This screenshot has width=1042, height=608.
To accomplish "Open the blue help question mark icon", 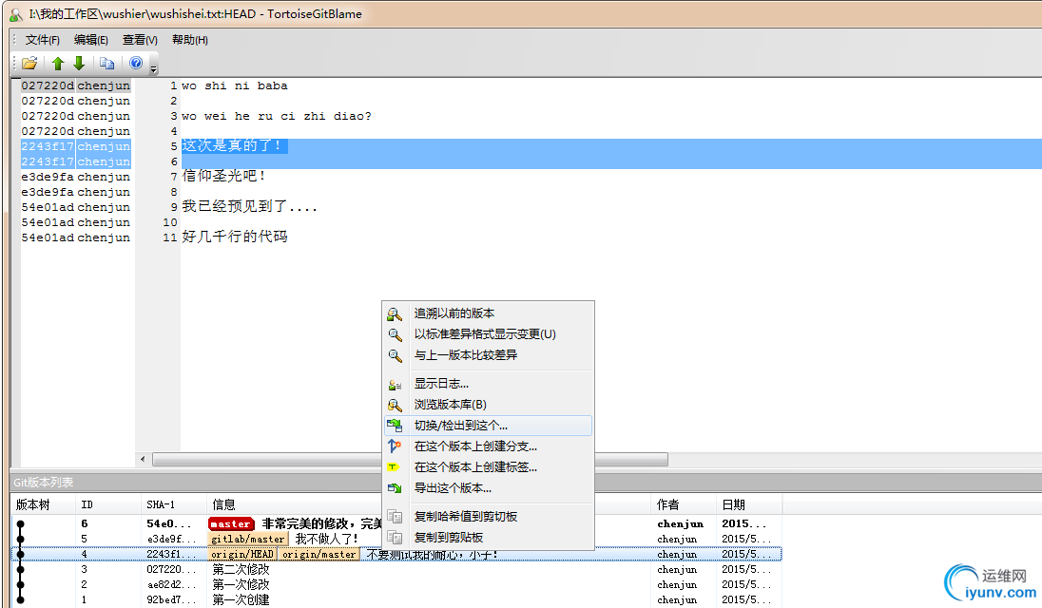I will [x=136, y=63].
